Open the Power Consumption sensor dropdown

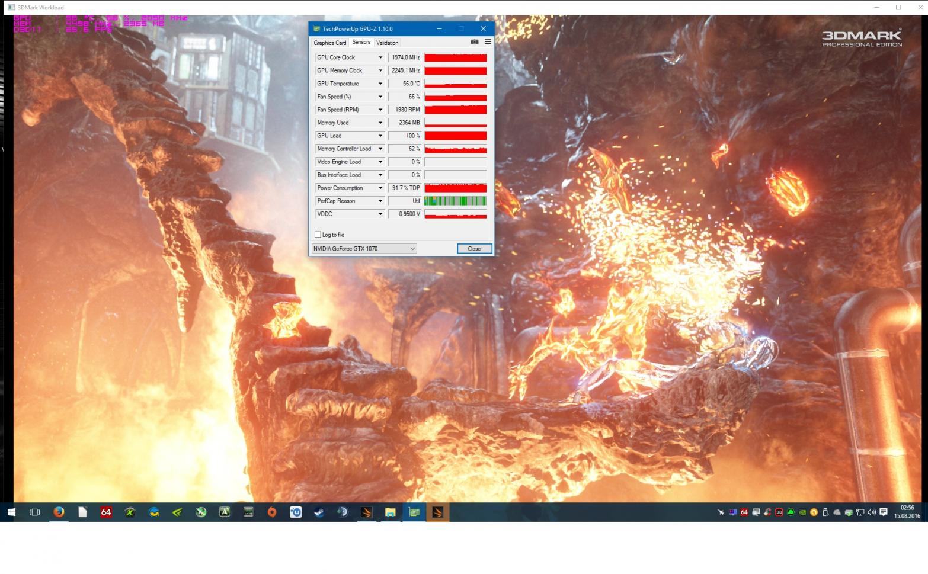pyautogui.click(x=380, y=188)
